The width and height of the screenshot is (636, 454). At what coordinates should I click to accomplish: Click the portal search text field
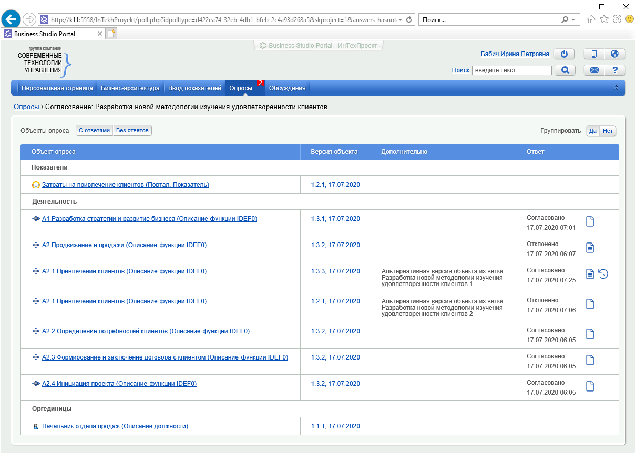coord(511,70)
